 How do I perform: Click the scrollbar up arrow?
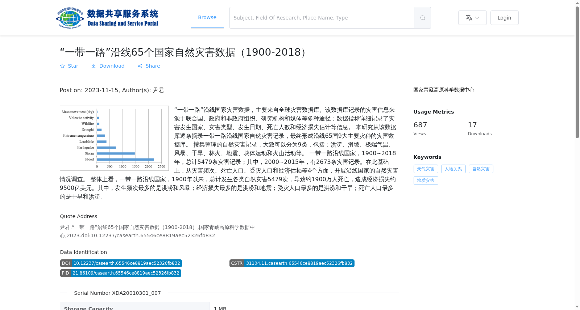tap(577, 3)
